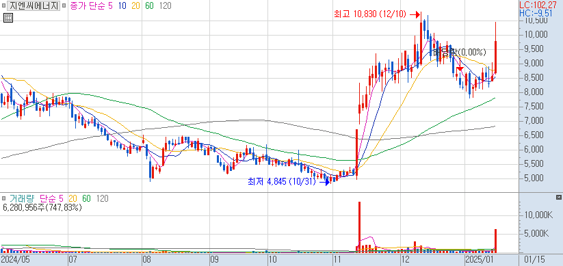Select the pink price MA period 5
563x266 pixels.
click(x=109, y=5)
